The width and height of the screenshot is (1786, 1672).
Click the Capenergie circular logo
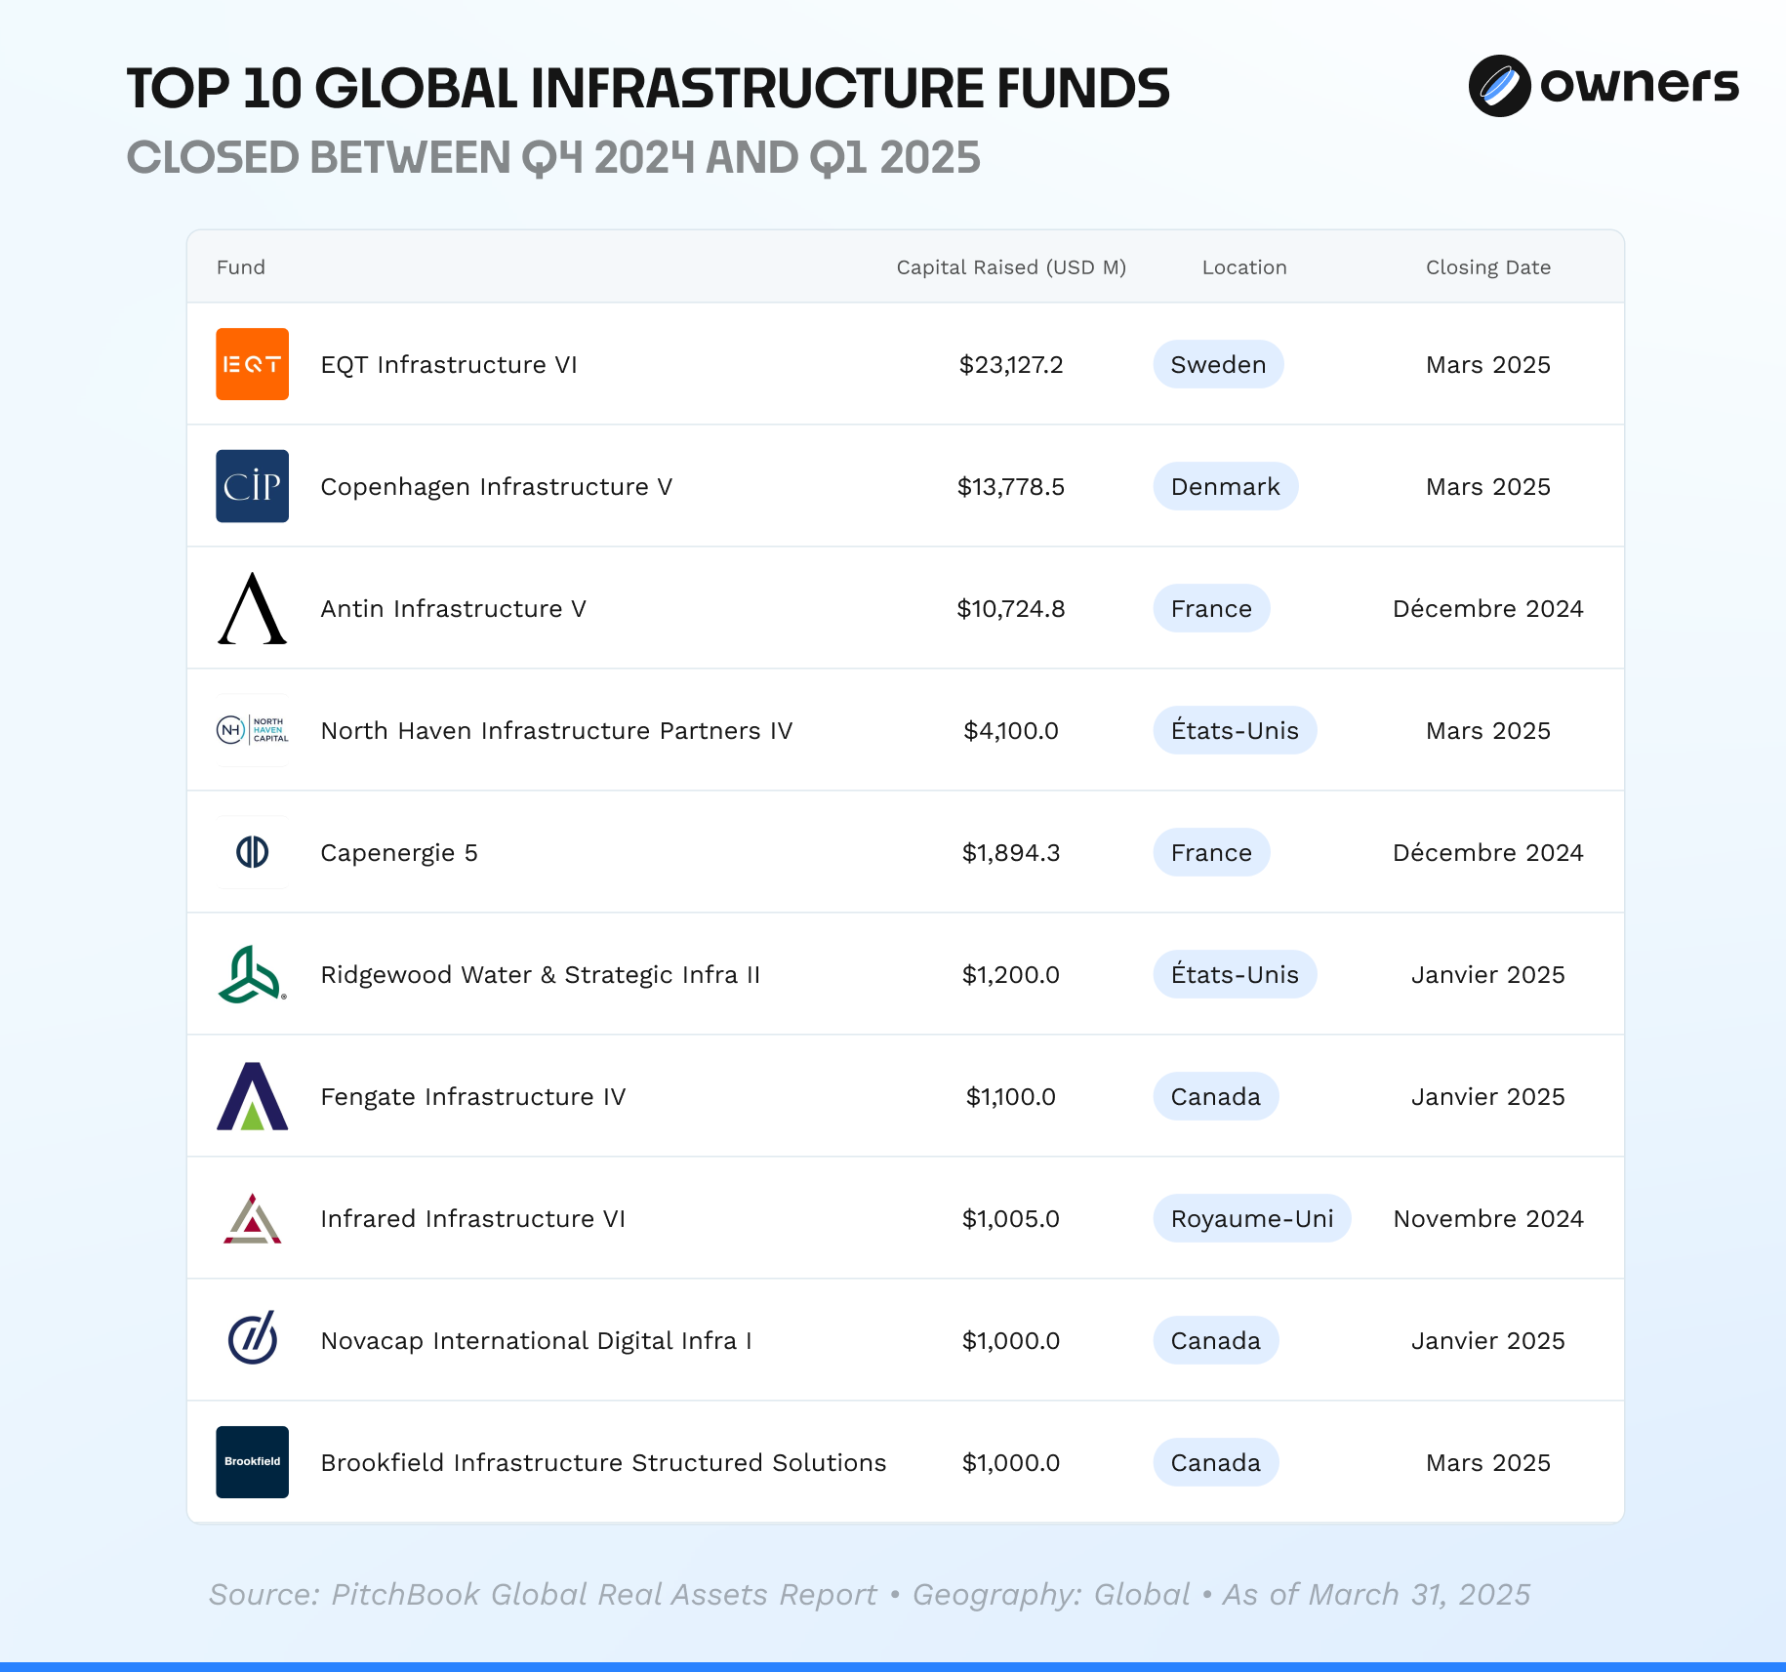click(x=252, y=852)
